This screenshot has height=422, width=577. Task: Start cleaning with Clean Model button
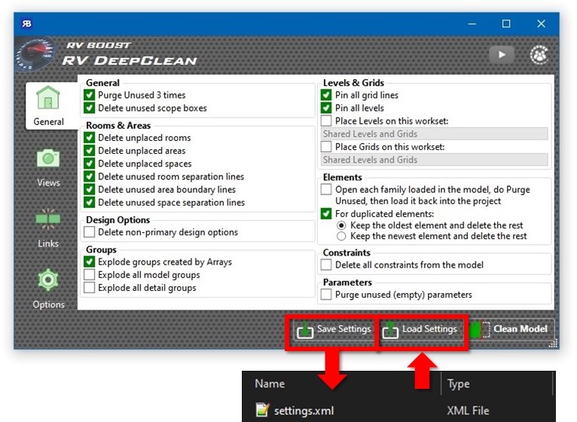(x=511, y=329)
